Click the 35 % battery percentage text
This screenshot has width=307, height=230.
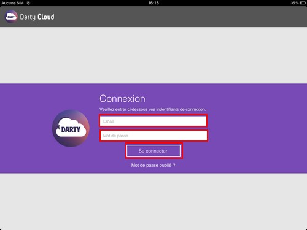coord(295,3)
